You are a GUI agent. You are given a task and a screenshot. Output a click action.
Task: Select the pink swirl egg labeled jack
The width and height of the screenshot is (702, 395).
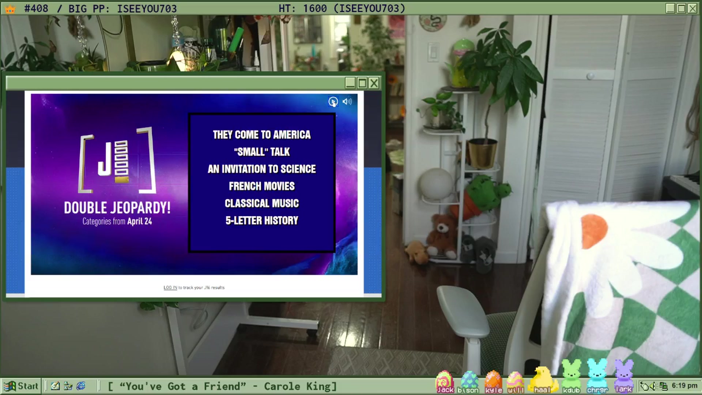[x=445, y=382]
